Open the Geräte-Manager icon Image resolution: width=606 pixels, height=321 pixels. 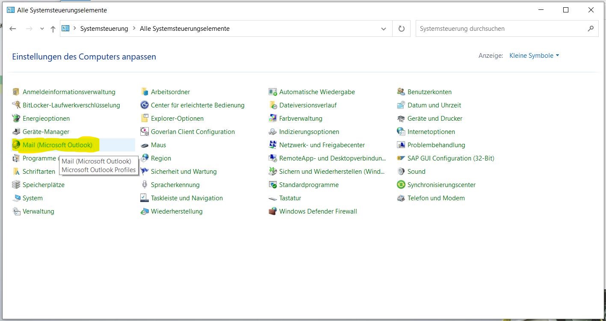tap(16, 132)
